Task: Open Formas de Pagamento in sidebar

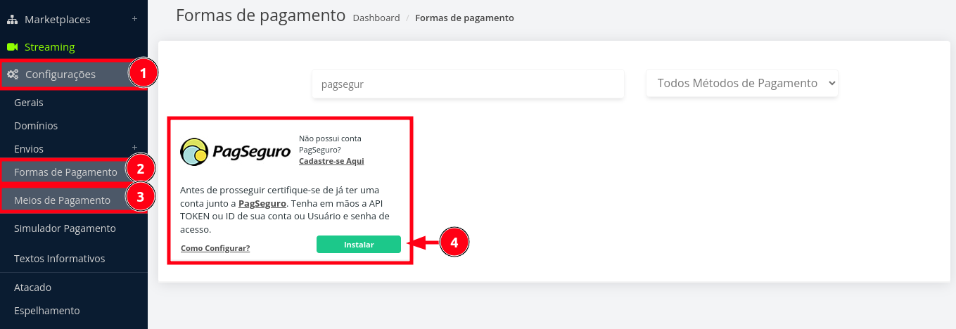Action: point(65,172)
